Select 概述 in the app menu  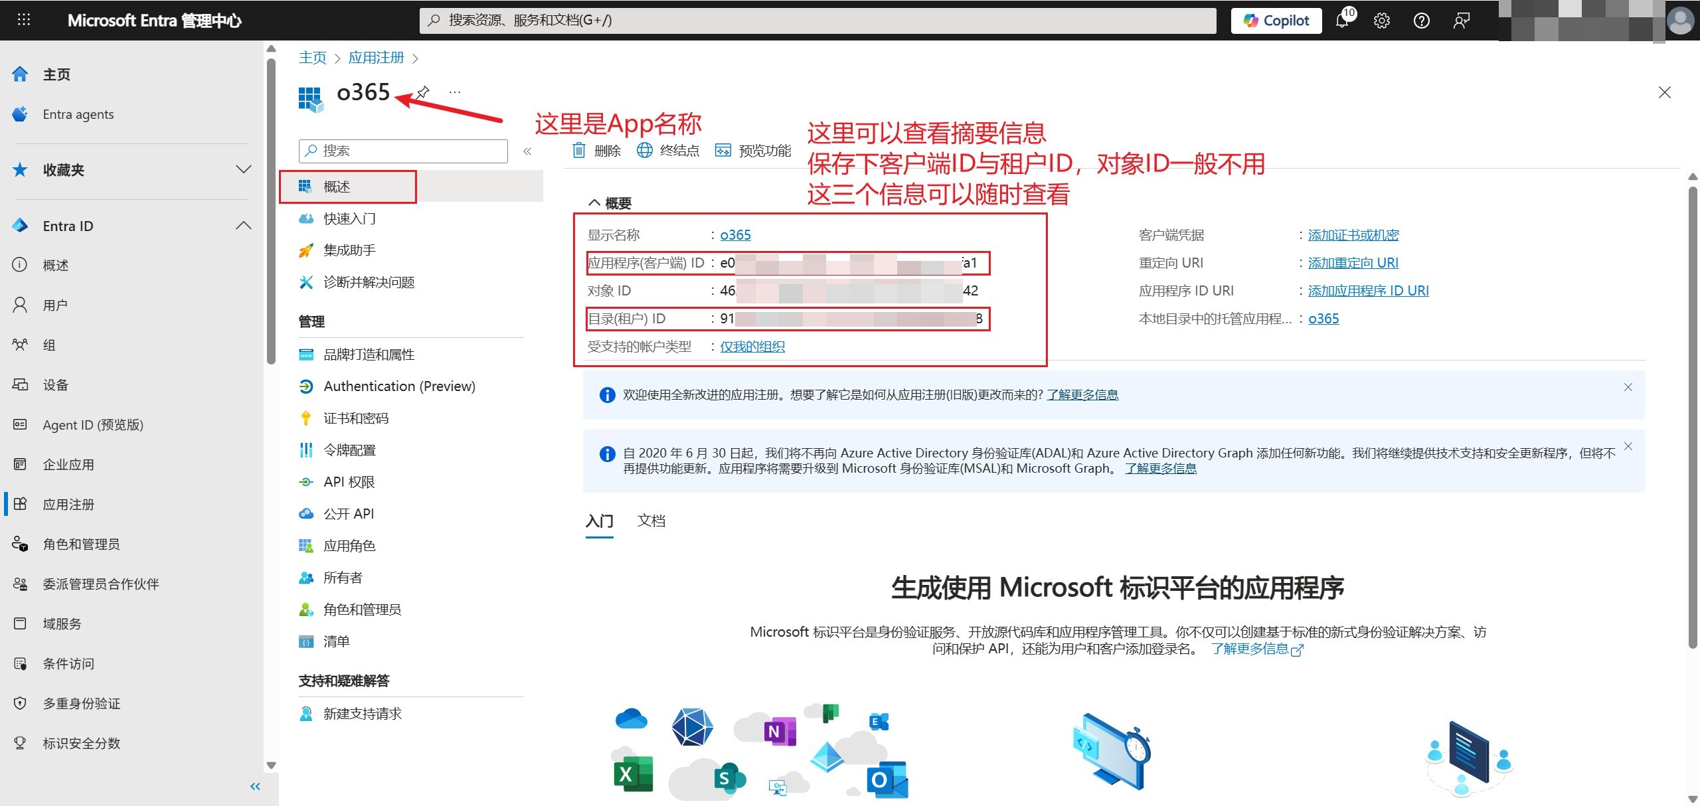337,187
